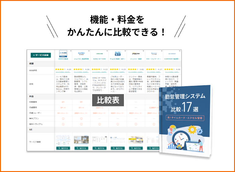Image resolution: width=235 pixels, height=172 pixels.
Task: Select the 説明 row label
Action: pos(31,84)
